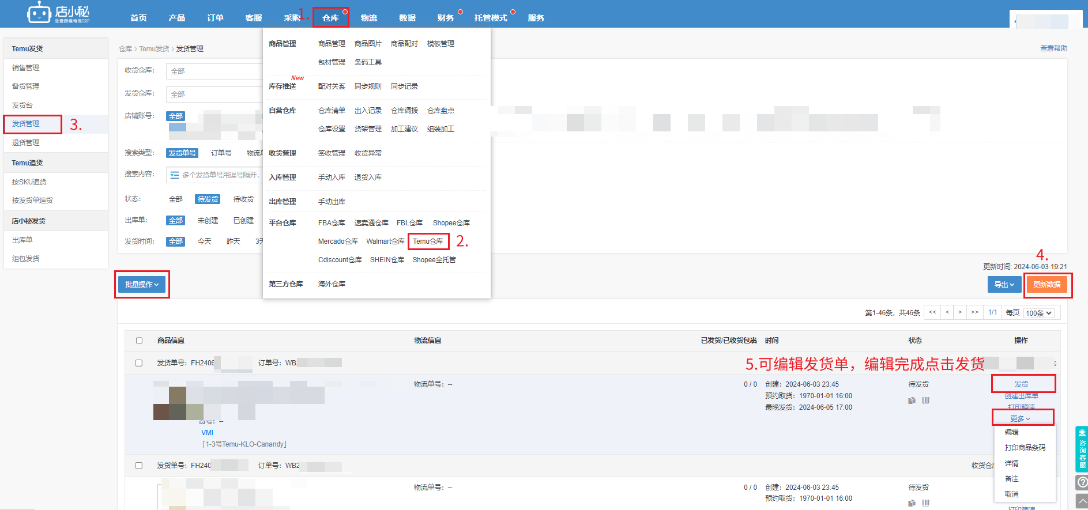Go to next page with > button
Image resolution: width=1088 pixels, height=510 pixels.
[960, 312]
